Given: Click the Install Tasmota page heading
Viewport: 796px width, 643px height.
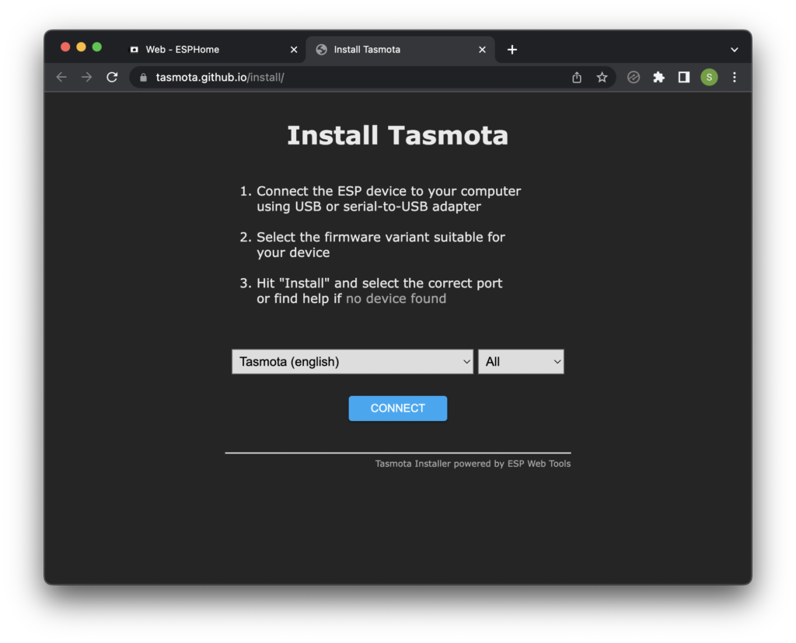Looking at the screenshot, I should 398,135.
